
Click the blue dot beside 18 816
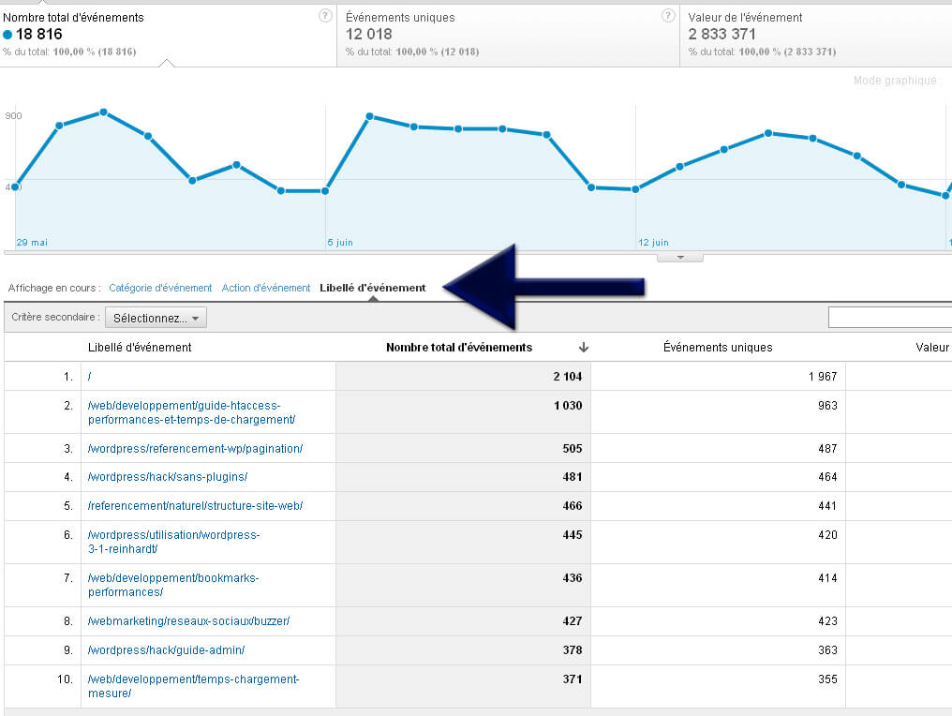[x=7, y=35]
